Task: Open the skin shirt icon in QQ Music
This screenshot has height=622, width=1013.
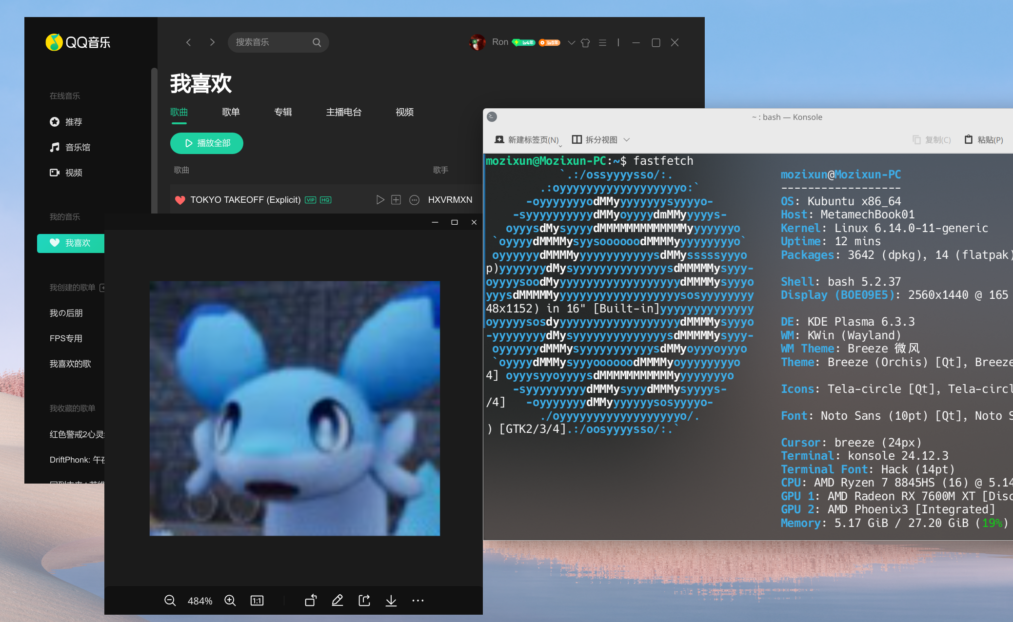Action: tap(585, 43)
